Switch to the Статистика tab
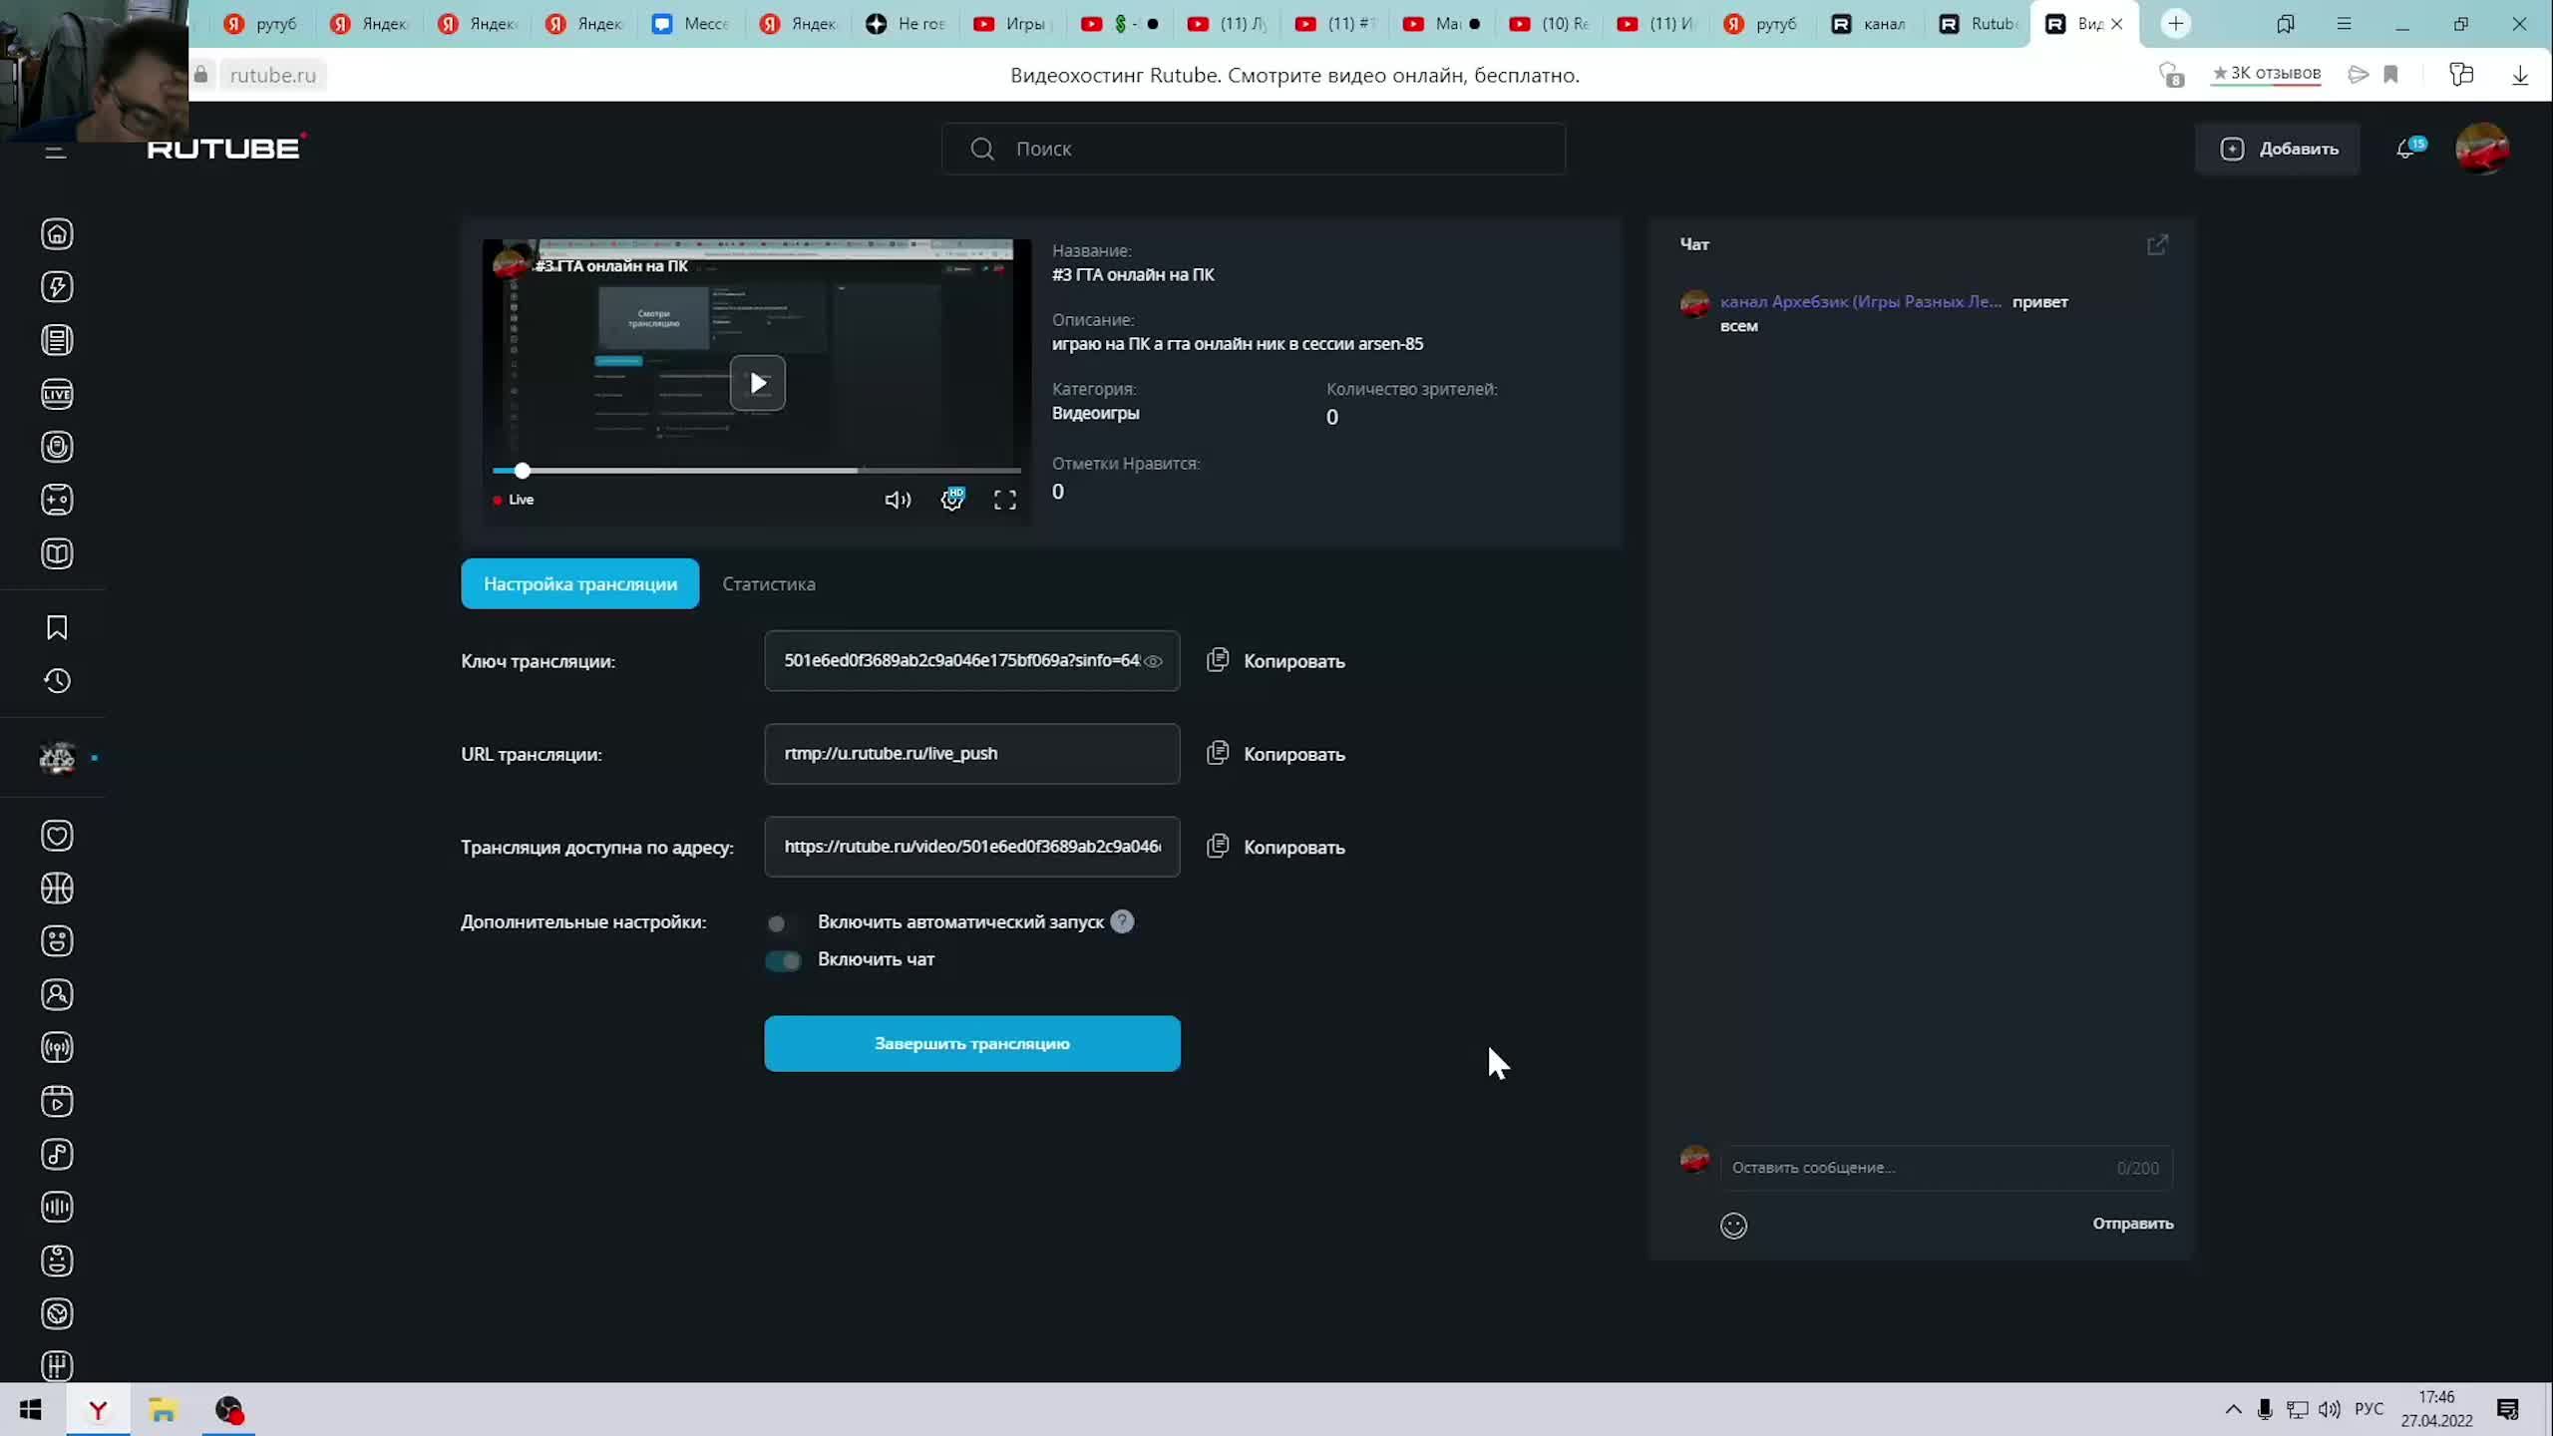This screenshot has width=2553, height=1436. tap(768, 584)
